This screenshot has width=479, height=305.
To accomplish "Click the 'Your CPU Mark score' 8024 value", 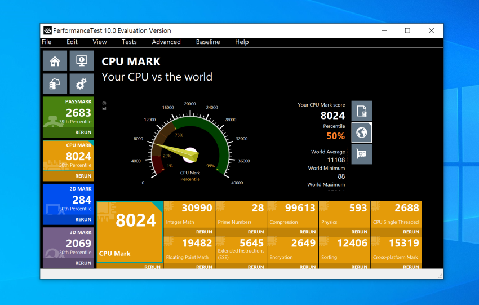I will pos(332,116).
